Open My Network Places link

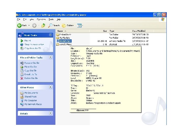33,104
